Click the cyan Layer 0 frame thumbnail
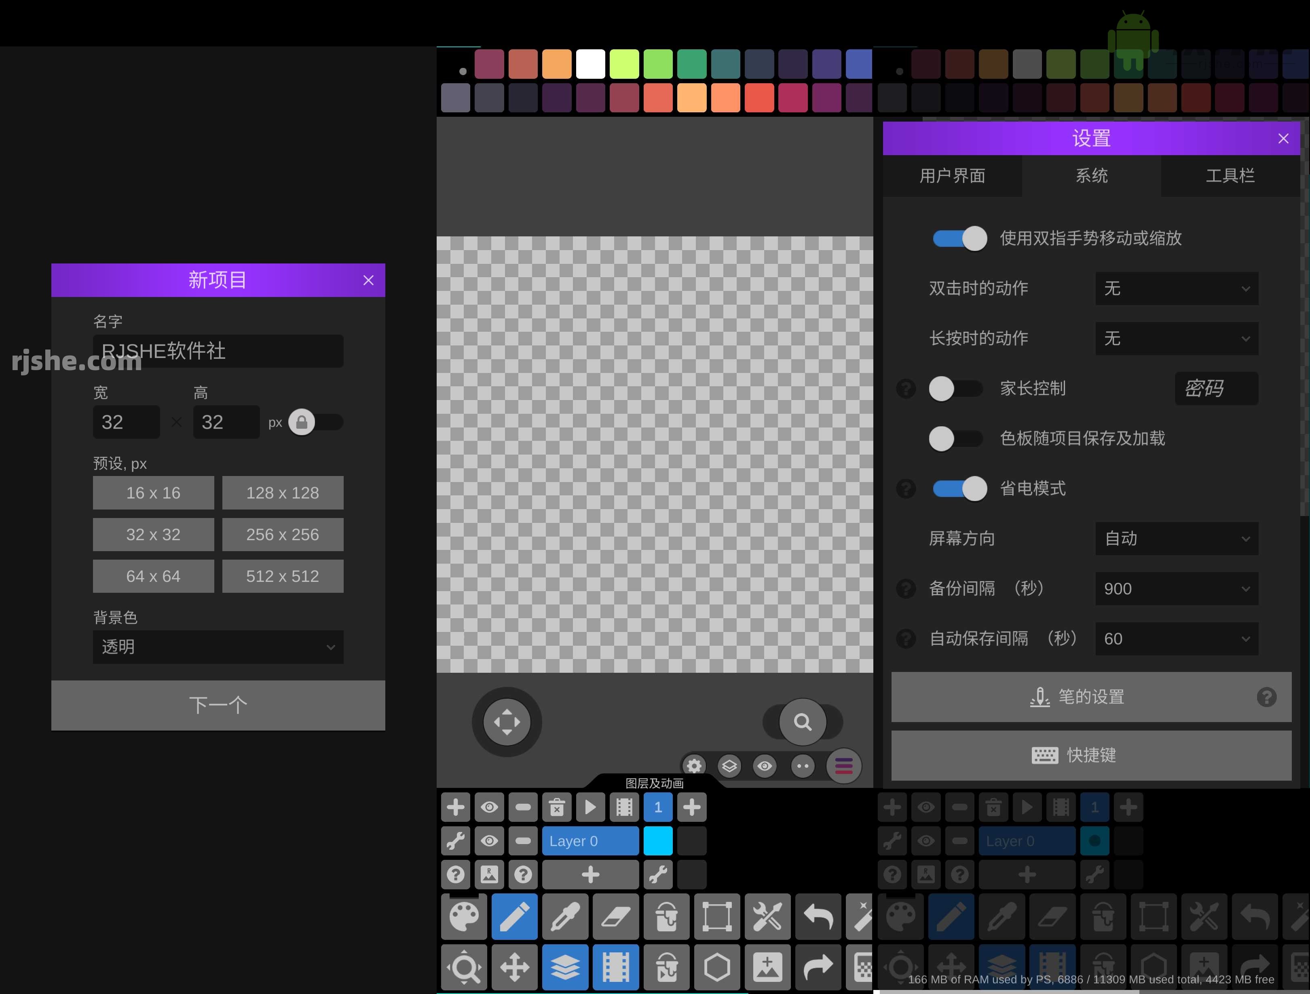Viewport: 1310px width, 994px height. (x=658, y=841)
